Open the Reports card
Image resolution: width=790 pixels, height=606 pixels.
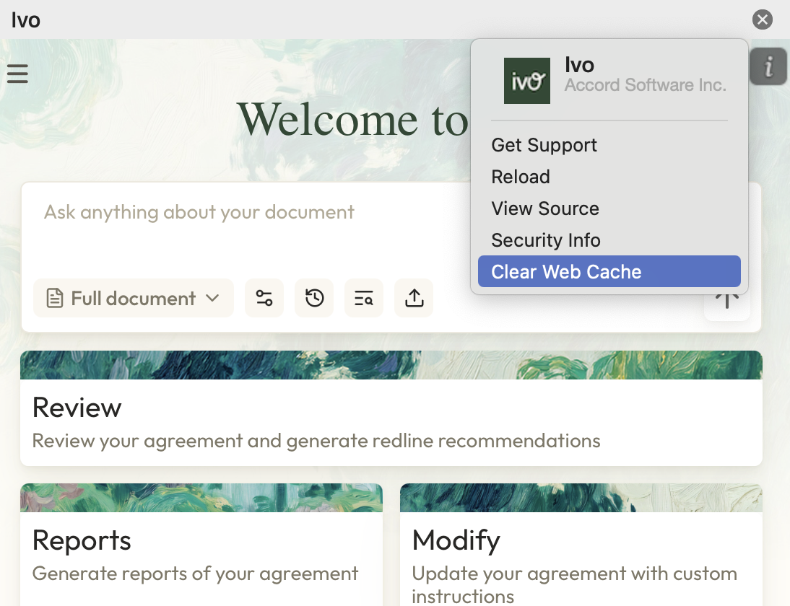[201, 545]
